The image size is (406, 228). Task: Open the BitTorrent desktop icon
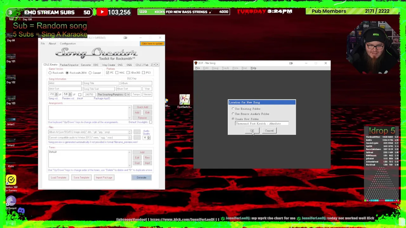click(x=11, y=203)
